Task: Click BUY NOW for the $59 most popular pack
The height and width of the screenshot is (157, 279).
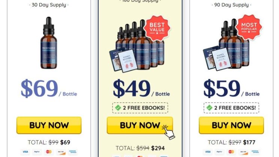Action: [x=231, y=125]
